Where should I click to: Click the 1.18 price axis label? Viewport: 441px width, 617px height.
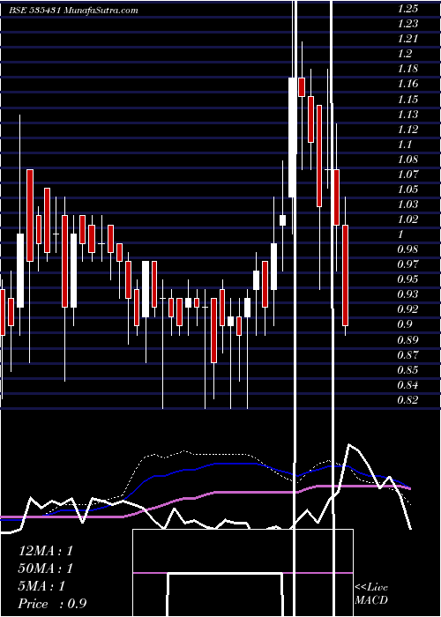[408, 69]
